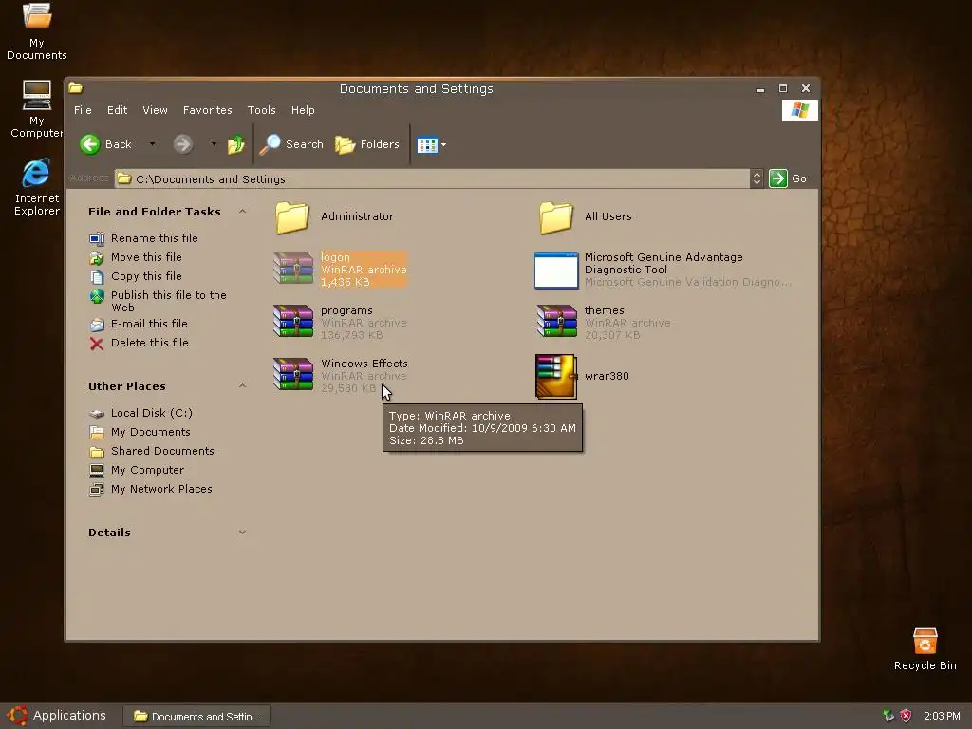This screenshot has height=729, width=972.
Task: Click Delete this file
Action: [149, 342]
